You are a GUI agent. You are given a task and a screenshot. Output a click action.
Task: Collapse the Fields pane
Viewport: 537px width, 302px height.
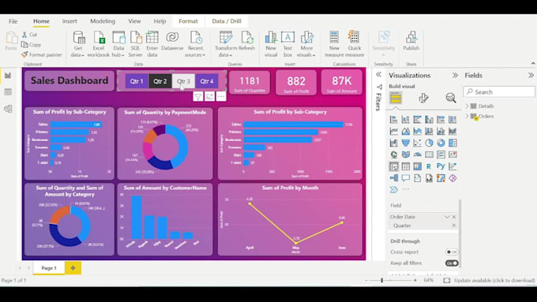click(531, 75)
